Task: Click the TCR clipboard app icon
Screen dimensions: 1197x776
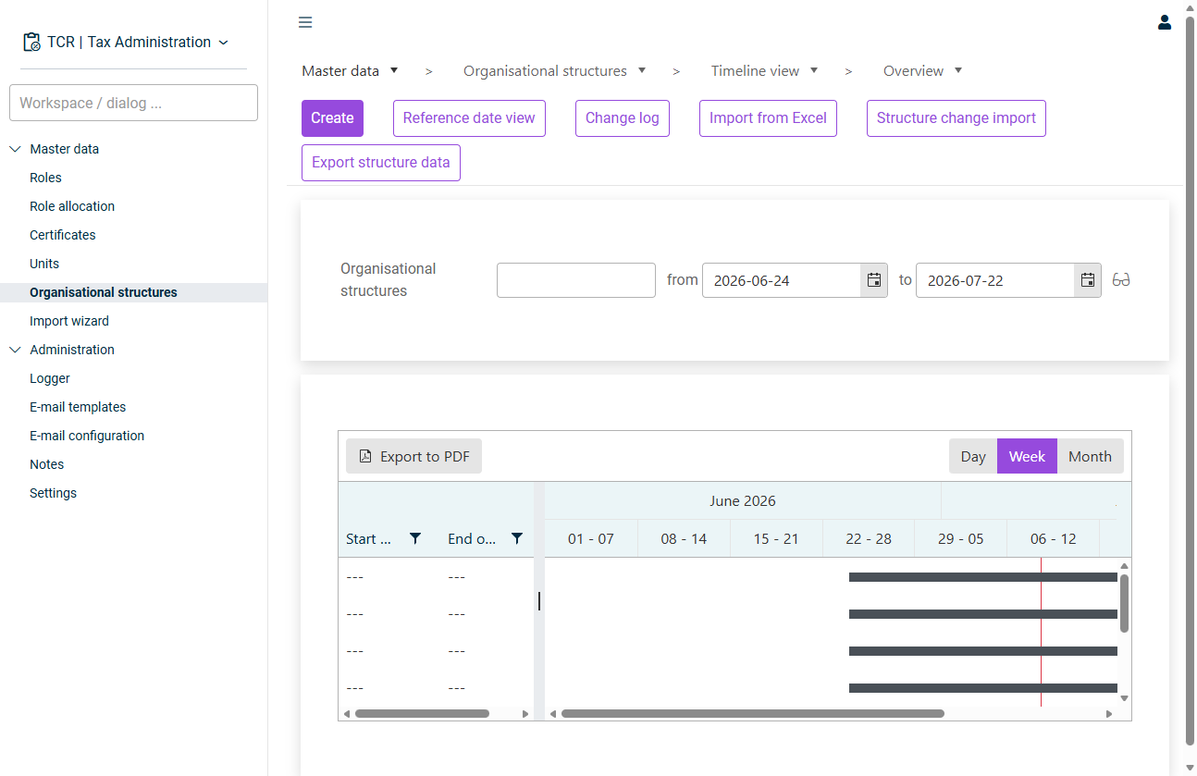Action: (x=31, y=43)
